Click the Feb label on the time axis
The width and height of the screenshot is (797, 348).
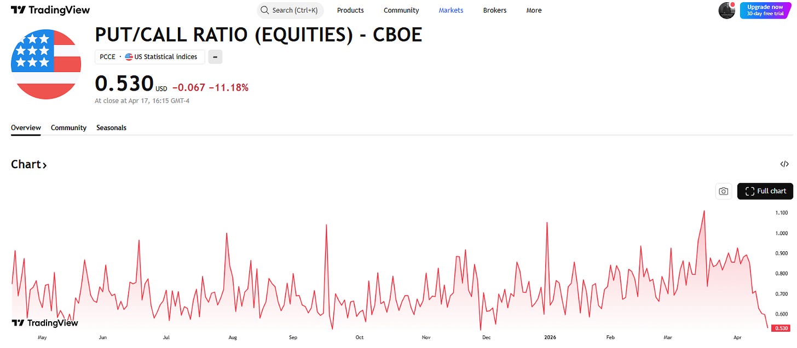click(x=611, y=338)
